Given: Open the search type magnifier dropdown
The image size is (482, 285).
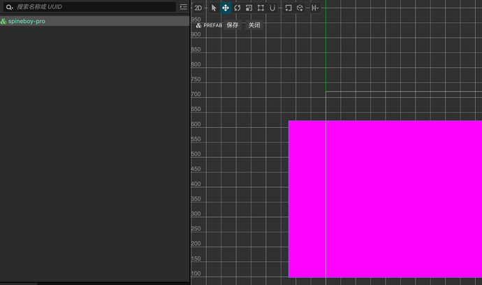Looking at the screenshot, I should tap(10, 7).
